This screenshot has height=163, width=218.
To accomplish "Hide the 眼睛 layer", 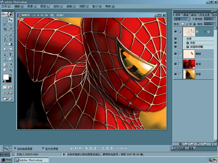I will coord(175,54).
